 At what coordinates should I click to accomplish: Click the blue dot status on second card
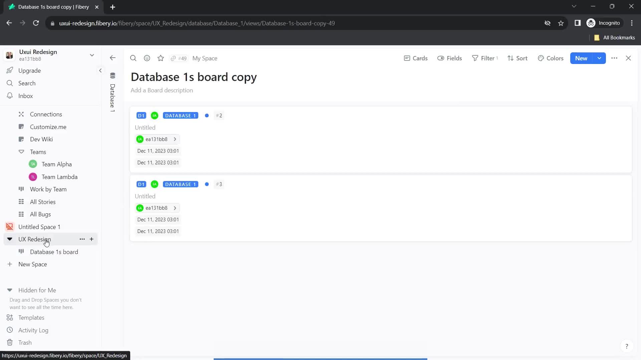pyautogui.click(x=207, y=184)
